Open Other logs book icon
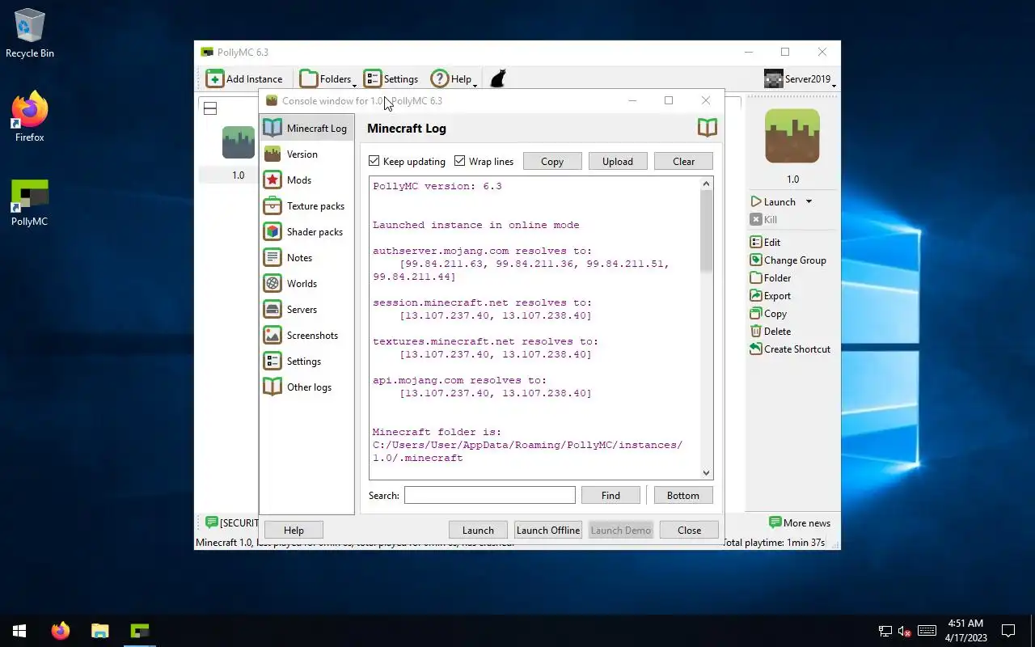This screenshot has height=647, width=1035. [x=272, y=387]
